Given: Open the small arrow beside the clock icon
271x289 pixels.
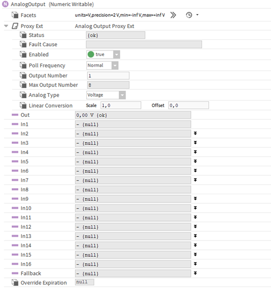Looking at the screenshot, I should [x=198, y=15].
